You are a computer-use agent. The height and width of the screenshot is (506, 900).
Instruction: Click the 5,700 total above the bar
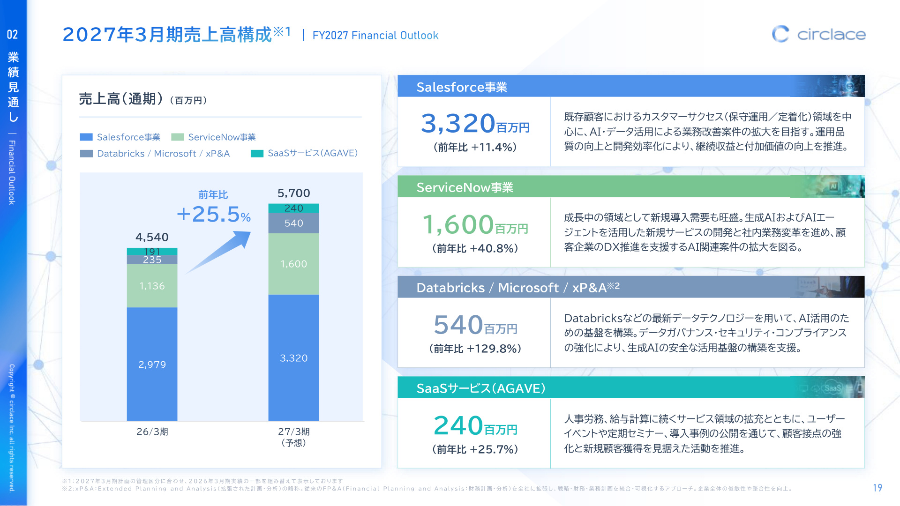(x=293, y=193)
